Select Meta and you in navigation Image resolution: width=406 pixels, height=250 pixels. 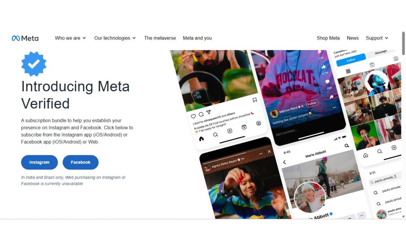(197, 38)
